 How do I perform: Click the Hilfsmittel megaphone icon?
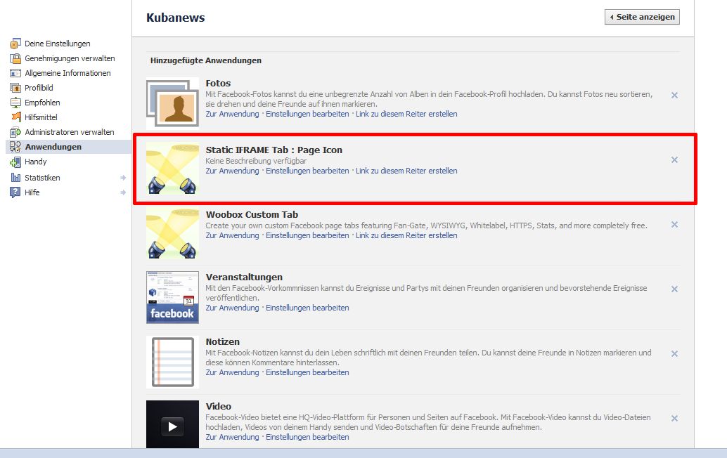(x=15, y=117)
